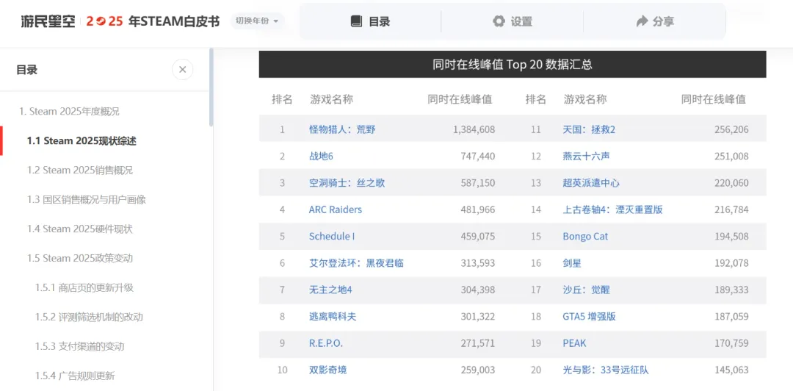Click the peak value 251,008

point(732,157)
